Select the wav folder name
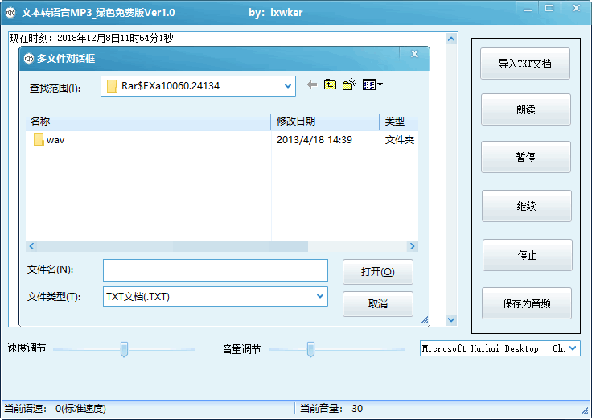 [x=55, y=140]
